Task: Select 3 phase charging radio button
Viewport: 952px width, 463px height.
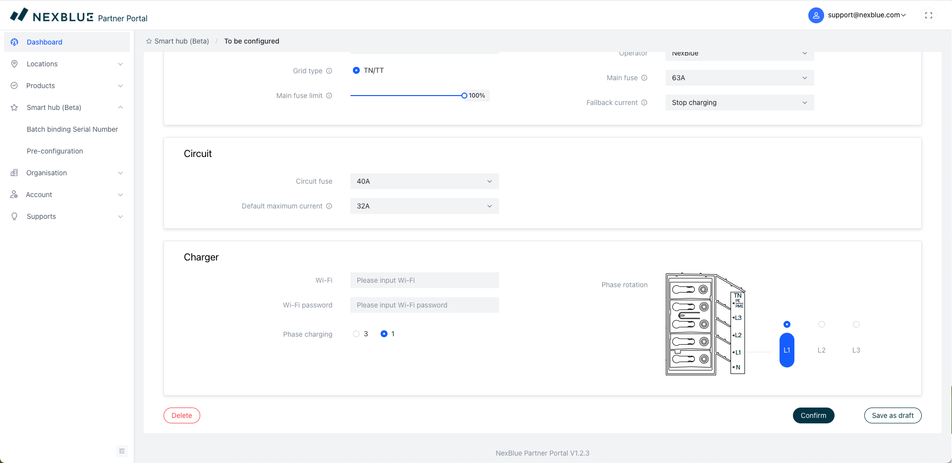Action: tap(356, 334)
